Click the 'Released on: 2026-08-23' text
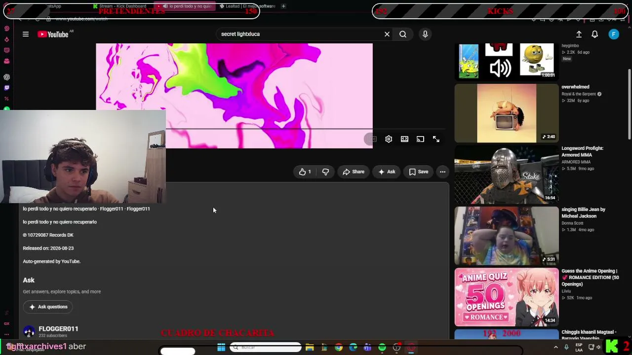 [x=48, y=248]
